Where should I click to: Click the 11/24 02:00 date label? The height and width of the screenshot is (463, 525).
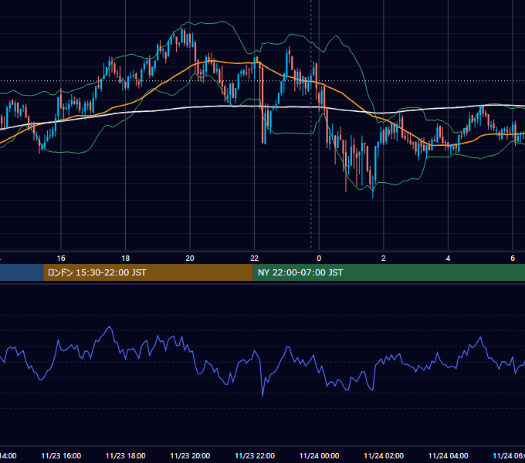tap(384, 455)
